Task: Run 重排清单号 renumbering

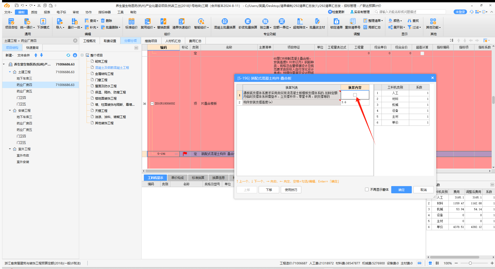Action: pyautogui.click(x=353, y=23)
